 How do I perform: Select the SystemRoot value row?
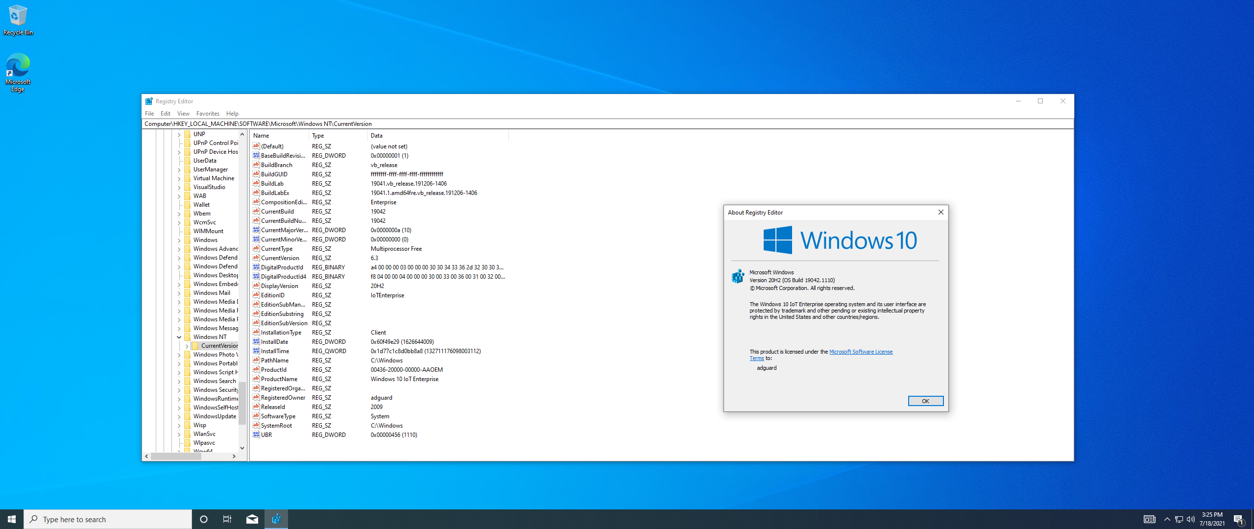[x=380, y=425]
